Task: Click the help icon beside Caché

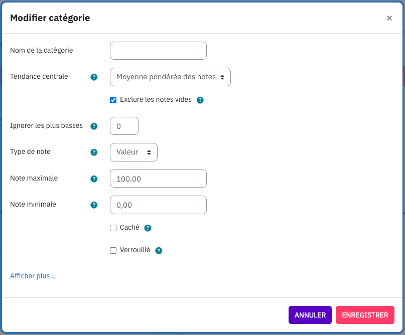Action: (148, 228)
